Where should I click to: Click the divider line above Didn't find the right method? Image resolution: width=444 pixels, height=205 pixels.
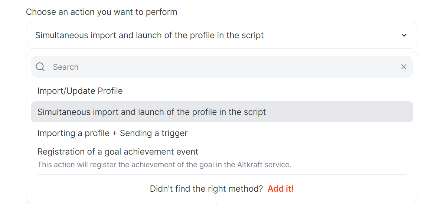click(222, 175)
